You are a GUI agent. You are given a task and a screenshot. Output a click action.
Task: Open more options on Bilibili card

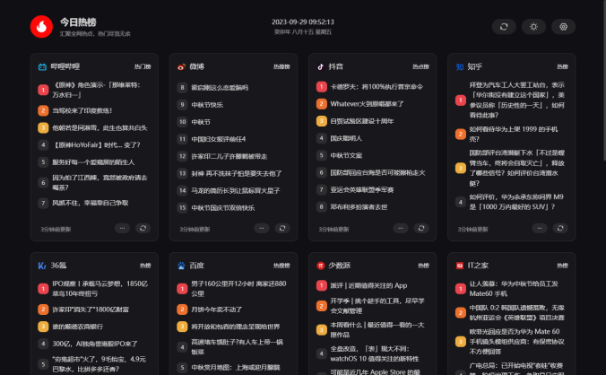coord(122,228)
